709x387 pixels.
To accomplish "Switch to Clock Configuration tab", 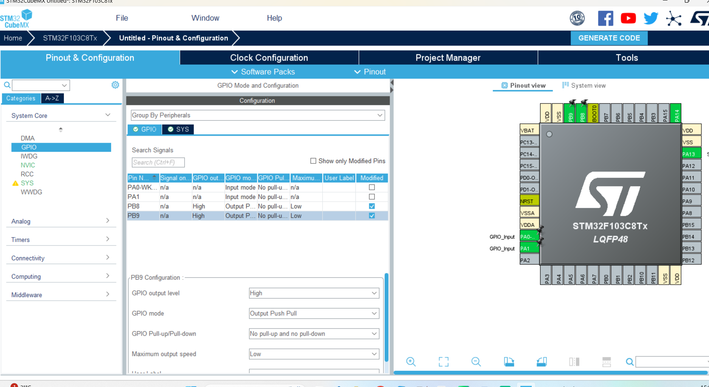I will pos(269,58).
